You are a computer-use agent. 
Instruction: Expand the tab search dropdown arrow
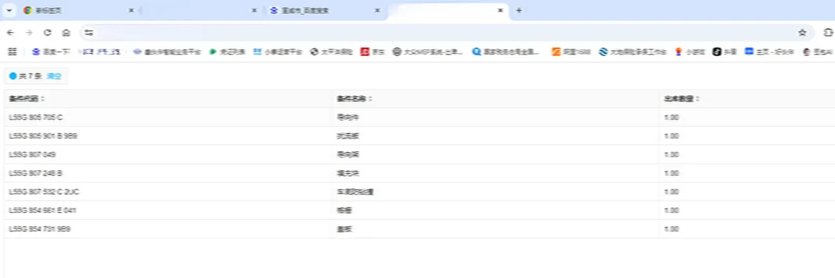[x=9, y=10]
